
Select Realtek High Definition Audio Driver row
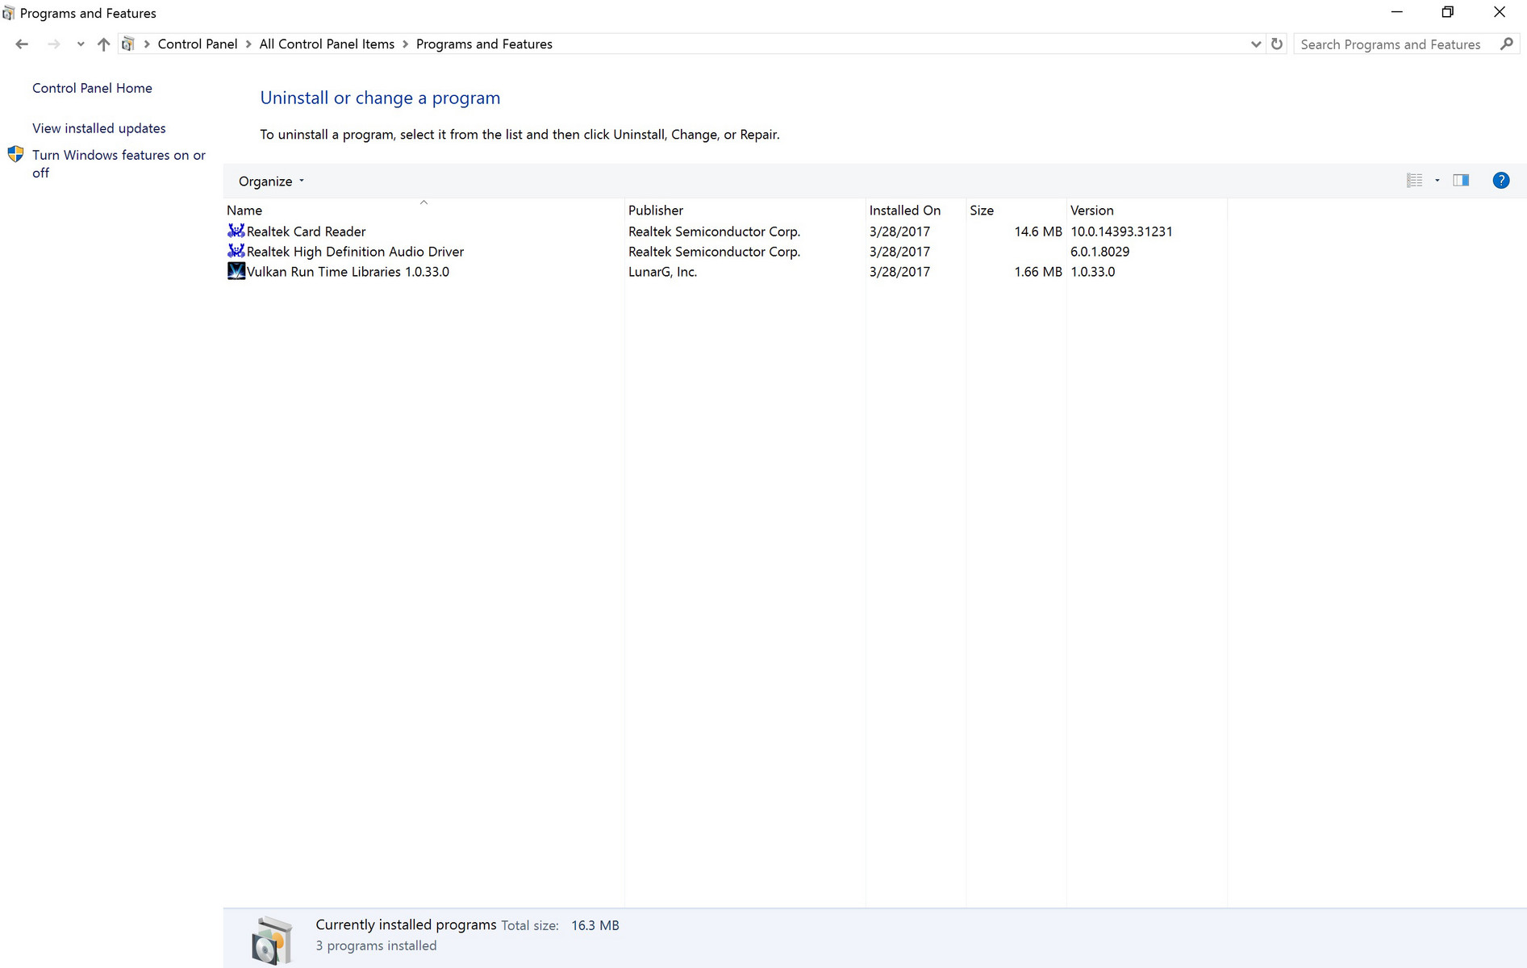[x=724, y=252]
